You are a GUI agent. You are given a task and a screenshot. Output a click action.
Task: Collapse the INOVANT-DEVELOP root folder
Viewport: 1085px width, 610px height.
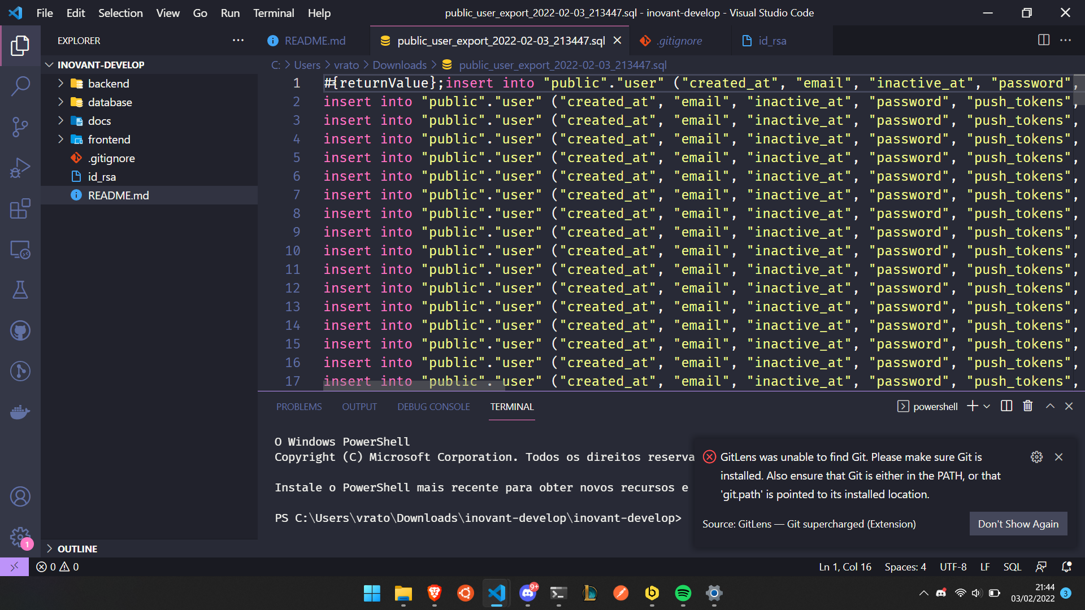(49, 64)
